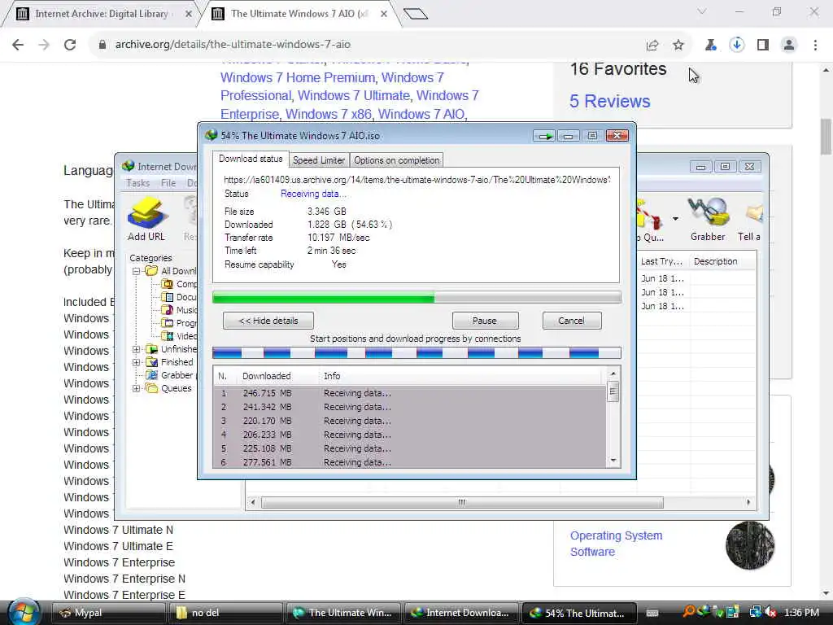Click the taskbar clock showing 1:36 PM

click(801, 613)
